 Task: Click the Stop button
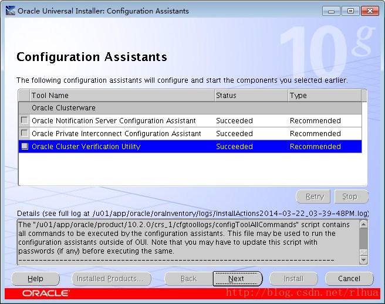352,197
